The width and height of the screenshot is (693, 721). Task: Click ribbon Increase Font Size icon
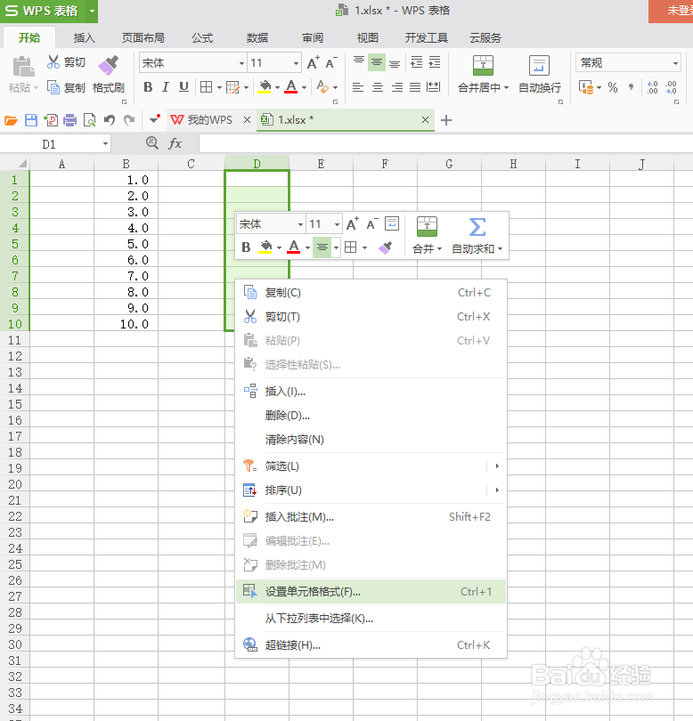[313, 63]
